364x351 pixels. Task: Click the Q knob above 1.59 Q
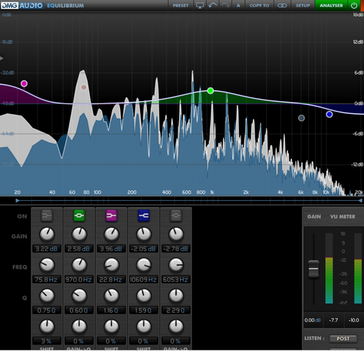(144, 296)
